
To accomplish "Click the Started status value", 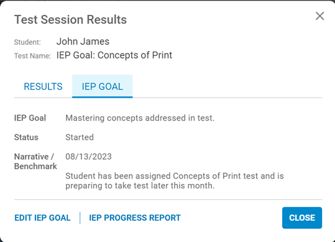I will click(80, 137).
